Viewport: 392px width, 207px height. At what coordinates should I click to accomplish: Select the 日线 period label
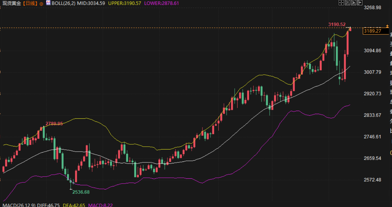[30, 3]
